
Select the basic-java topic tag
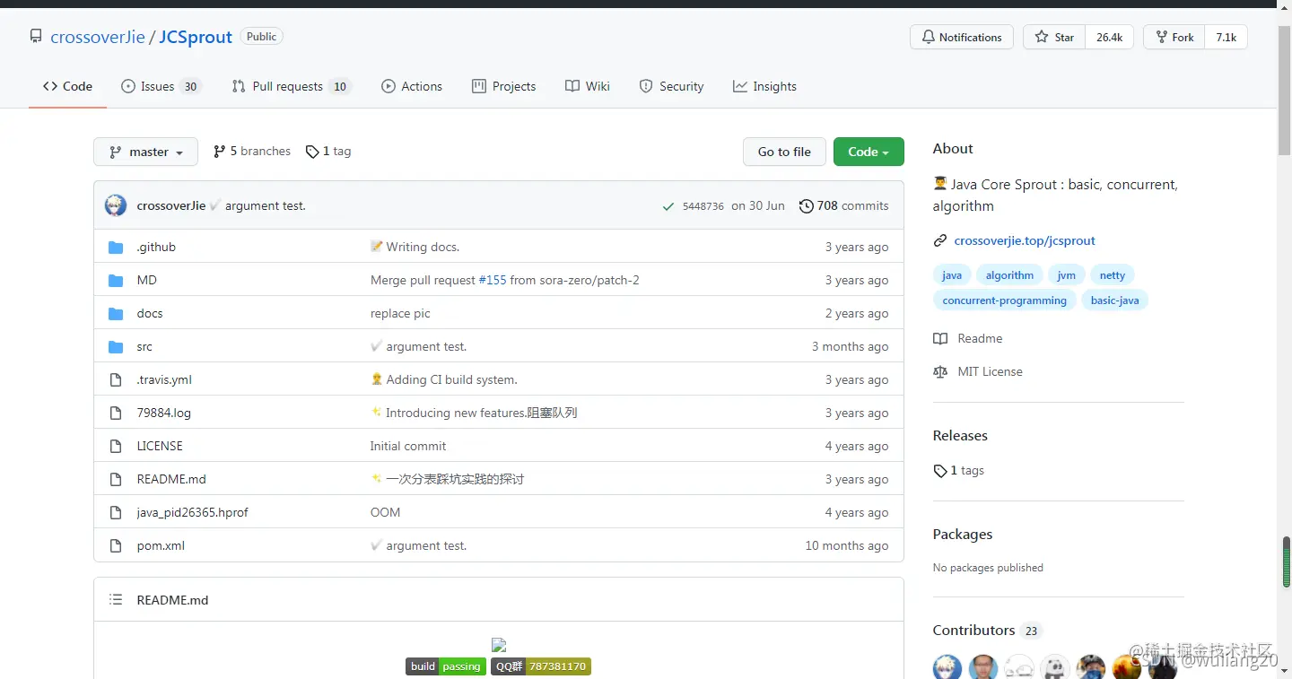[1114, 300]
